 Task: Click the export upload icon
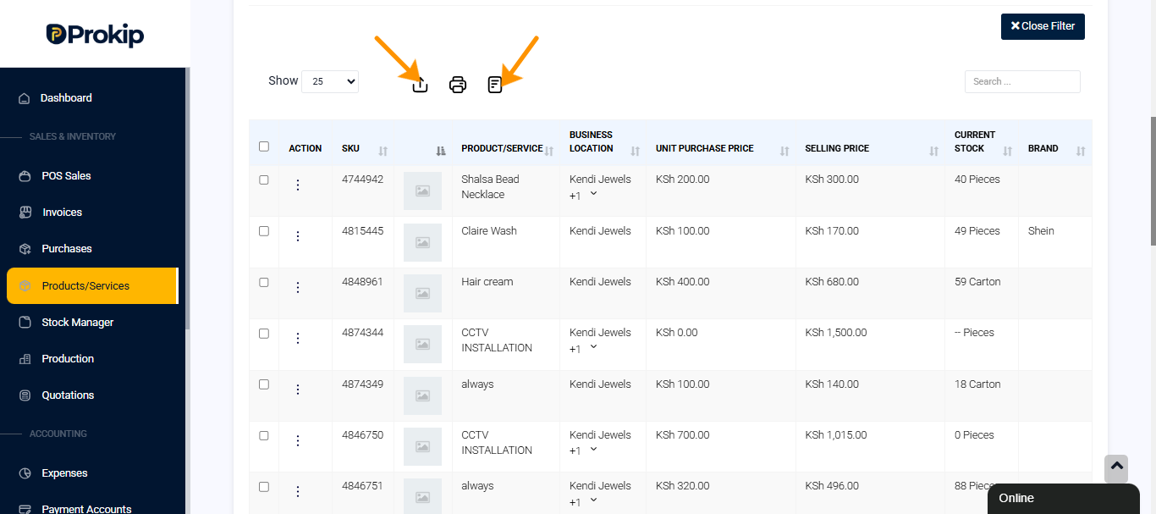[420, 85]
